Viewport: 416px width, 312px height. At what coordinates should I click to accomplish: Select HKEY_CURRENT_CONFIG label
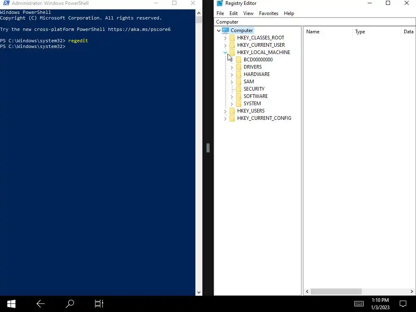pos(264,118)
